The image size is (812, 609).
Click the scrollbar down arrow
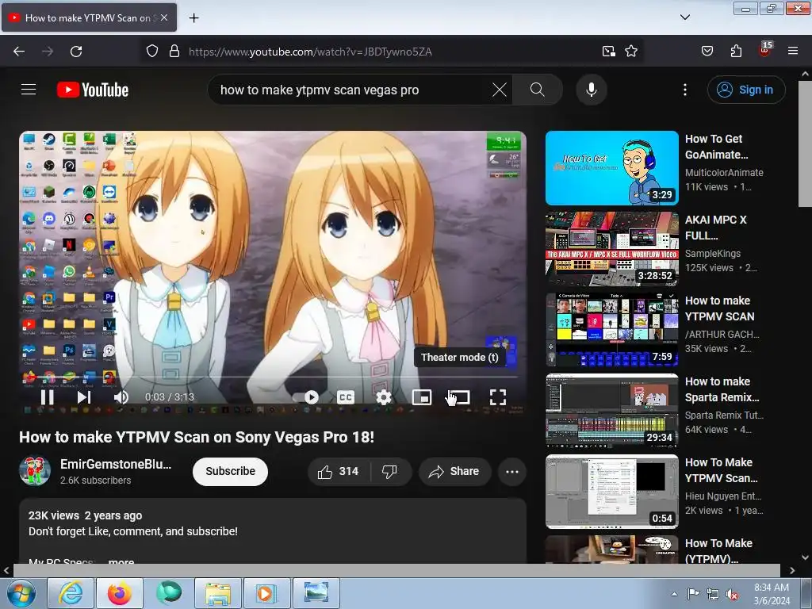click(805, 557)
